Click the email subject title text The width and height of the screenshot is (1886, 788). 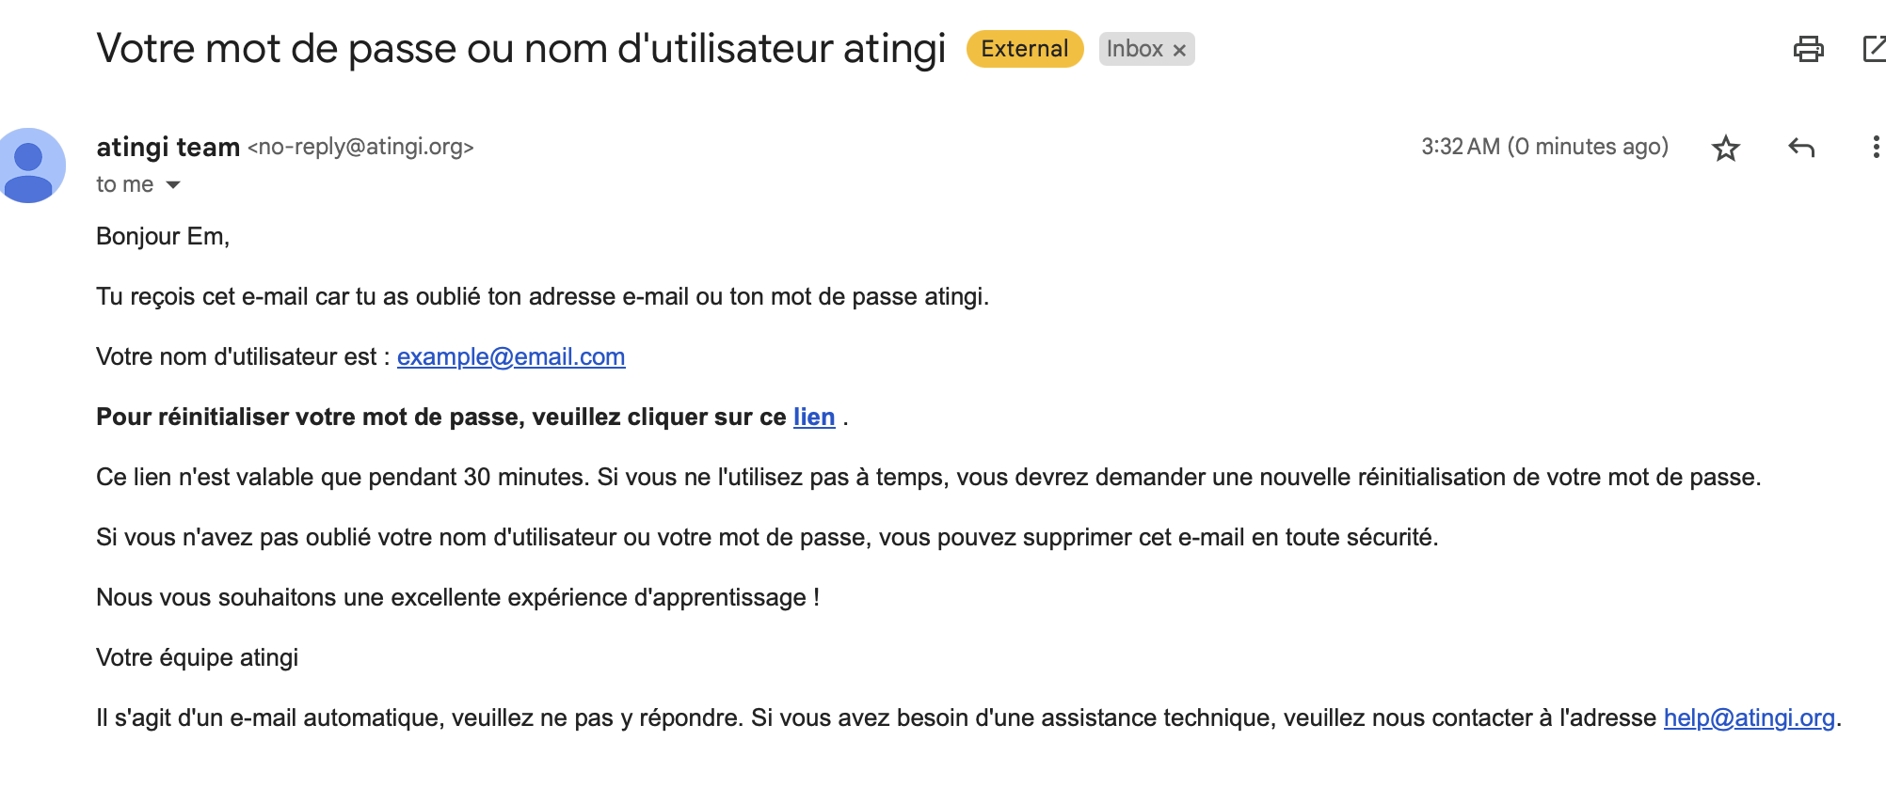coord(520,49)
